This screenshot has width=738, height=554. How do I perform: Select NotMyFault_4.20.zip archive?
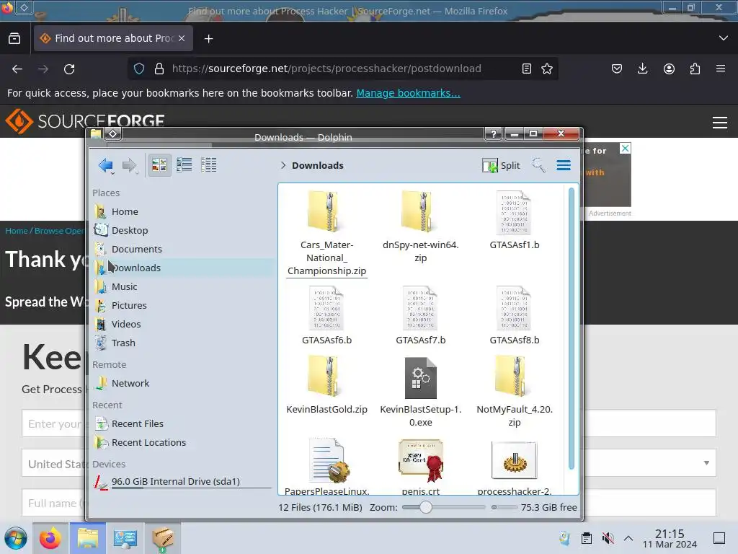click(x=514, y=392)
